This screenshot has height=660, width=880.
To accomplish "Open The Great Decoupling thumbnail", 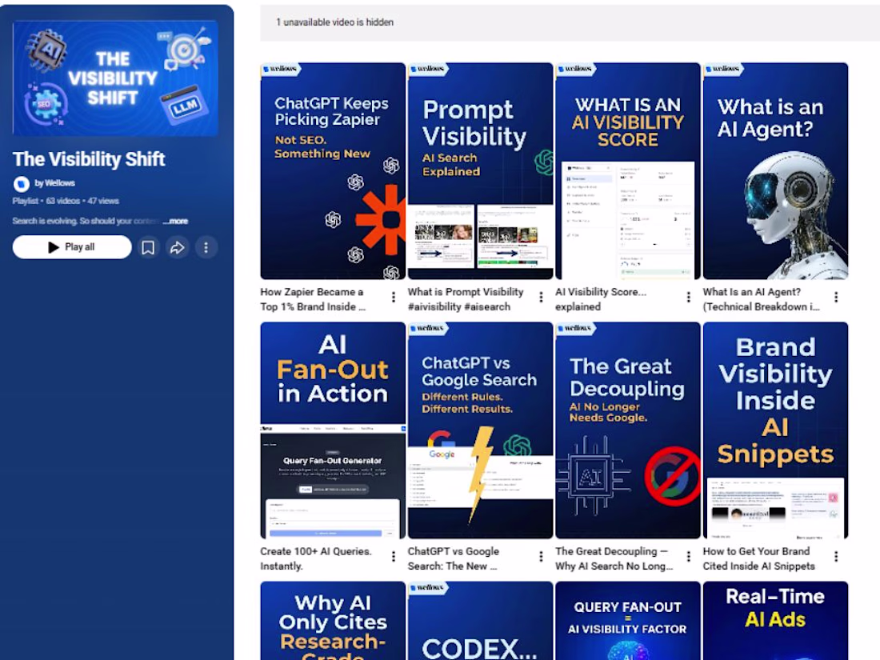I will (628, 430).
